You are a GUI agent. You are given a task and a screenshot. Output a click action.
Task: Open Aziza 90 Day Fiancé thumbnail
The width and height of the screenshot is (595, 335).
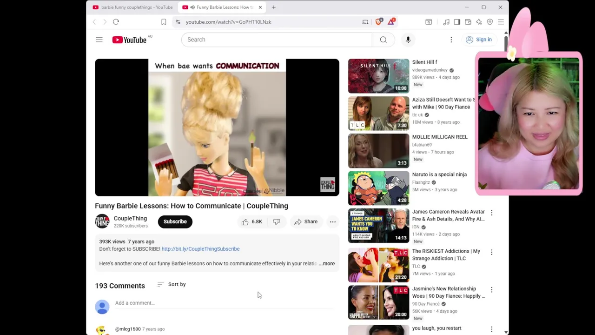[x=378, y=114]
